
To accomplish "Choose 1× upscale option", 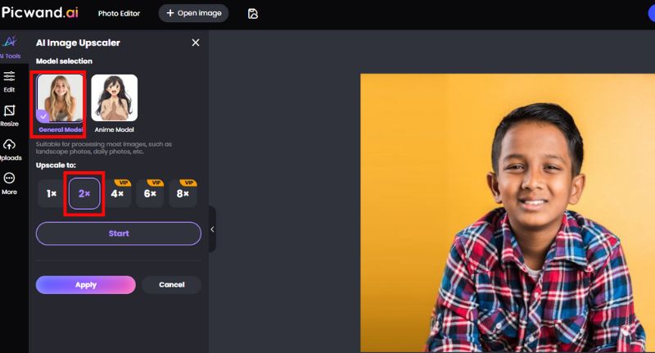I will point(52,194).
